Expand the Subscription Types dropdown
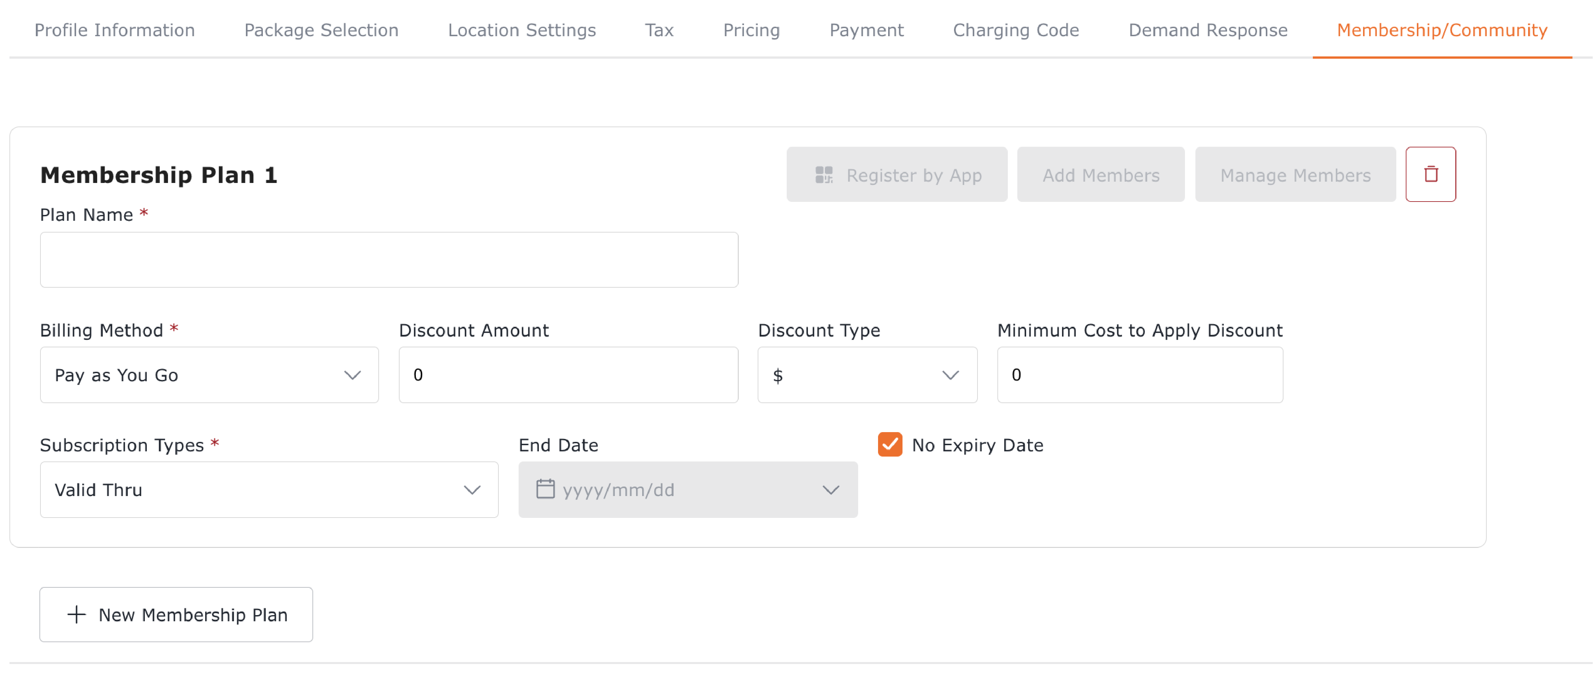 (x=269, y=490)
